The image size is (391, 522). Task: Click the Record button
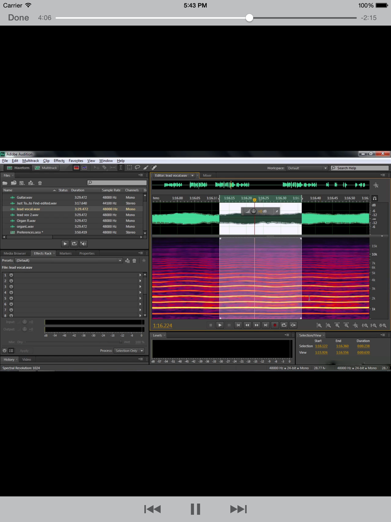tap(275, 325)
